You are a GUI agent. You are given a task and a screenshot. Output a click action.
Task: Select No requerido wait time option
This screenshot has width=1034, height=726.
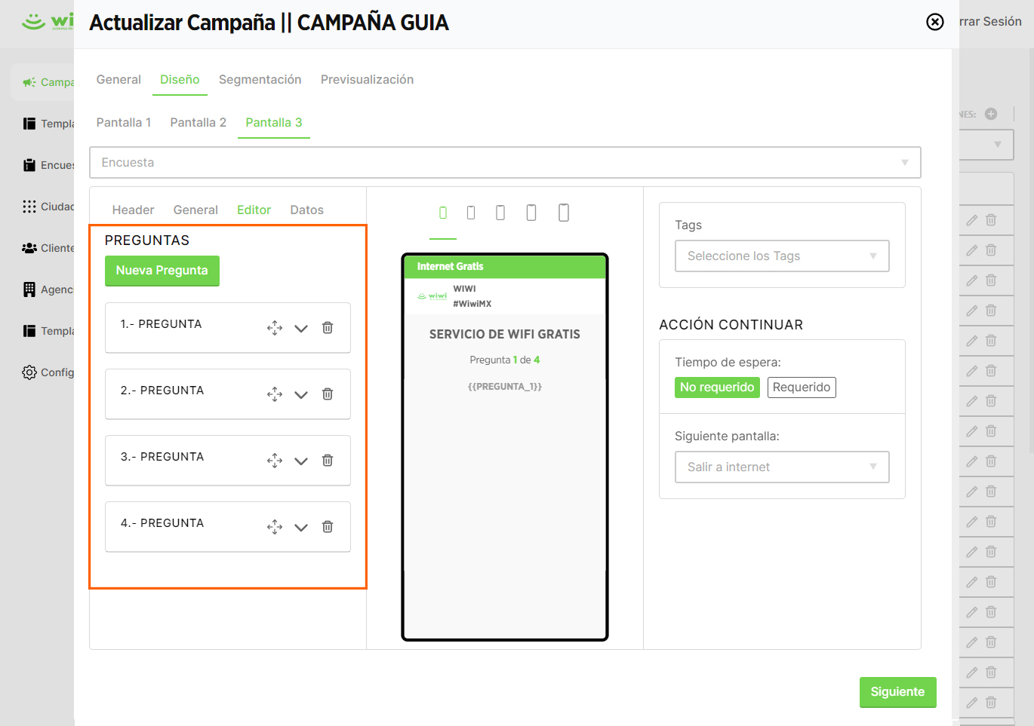[717, 388]
